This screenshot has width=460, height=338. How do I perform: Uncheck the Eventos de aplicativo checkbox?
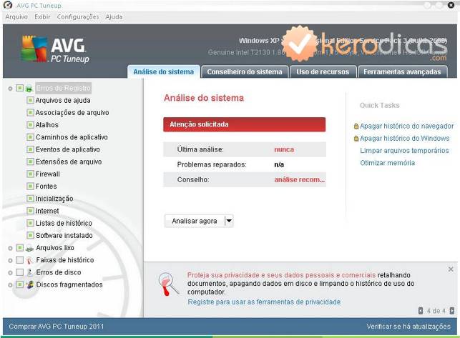point(30,149)
